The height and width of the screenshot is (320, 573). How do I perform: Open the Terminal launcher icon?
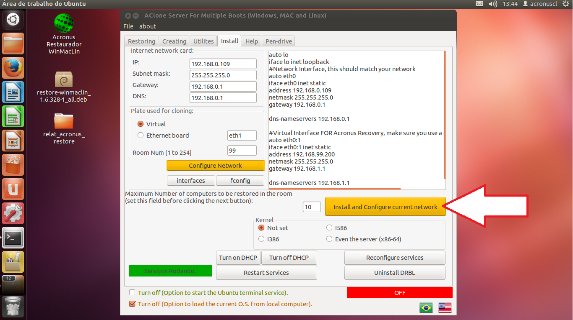coord(13,238)
